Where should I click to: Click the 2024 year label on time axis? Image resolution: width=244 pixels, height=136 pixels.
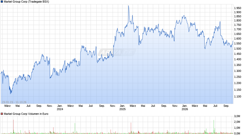pyautogui.click(x=60, y=109)
